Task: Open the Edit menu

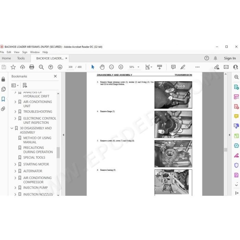Action: pyautogui.click(x=9, y=52)
